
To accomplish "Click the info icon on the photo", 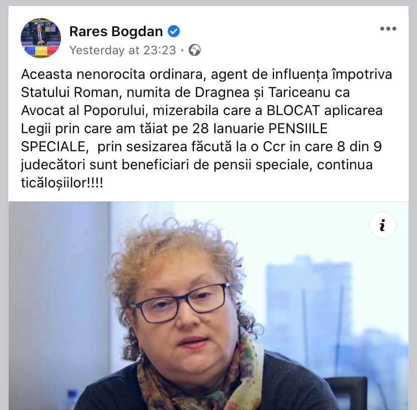I will [x=382, y=225].
